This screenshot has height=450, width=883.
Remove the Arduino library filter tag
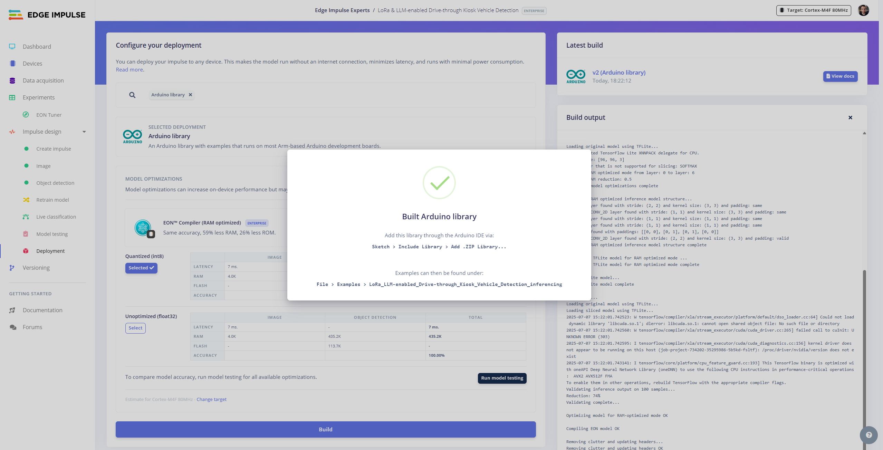click(190, 95)
